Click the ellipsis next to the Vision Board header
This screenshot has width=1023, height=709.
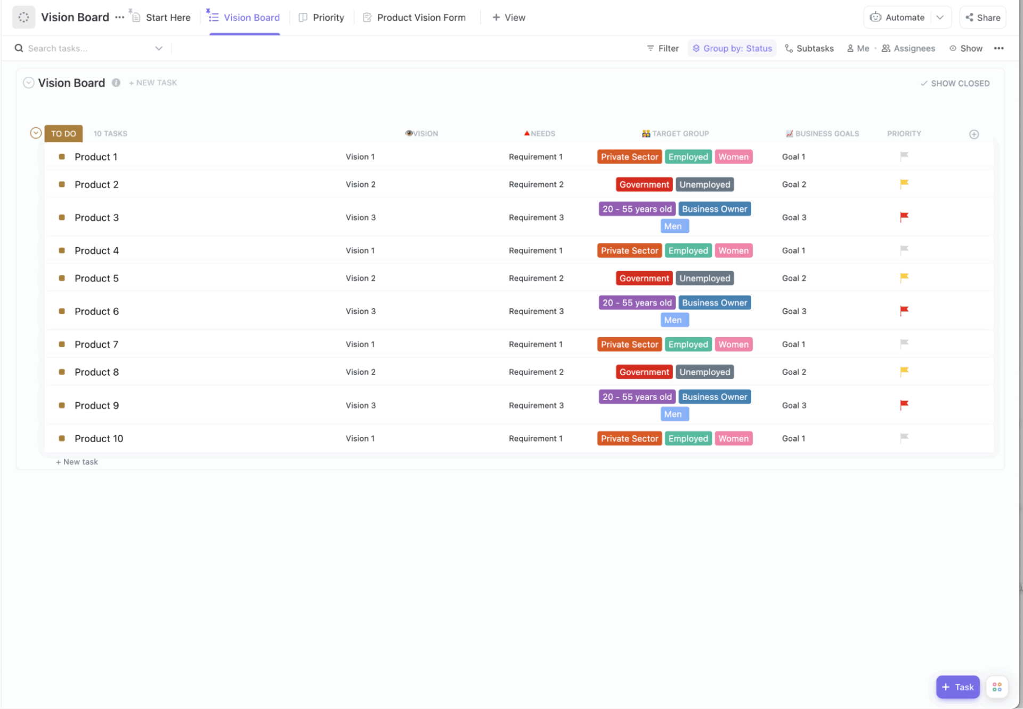click(x=119, y=18)
